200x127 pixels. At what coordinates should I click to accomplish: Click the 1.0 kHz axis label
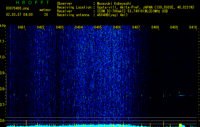[3, 57]
